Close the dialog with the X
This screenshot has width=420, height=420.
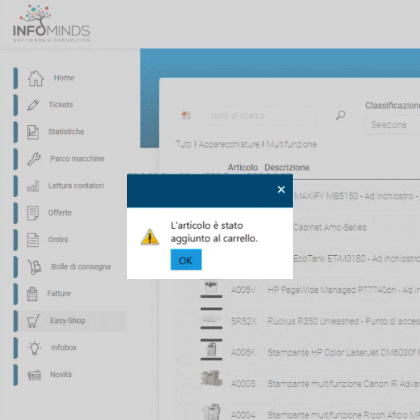click(x=281, y=189)
